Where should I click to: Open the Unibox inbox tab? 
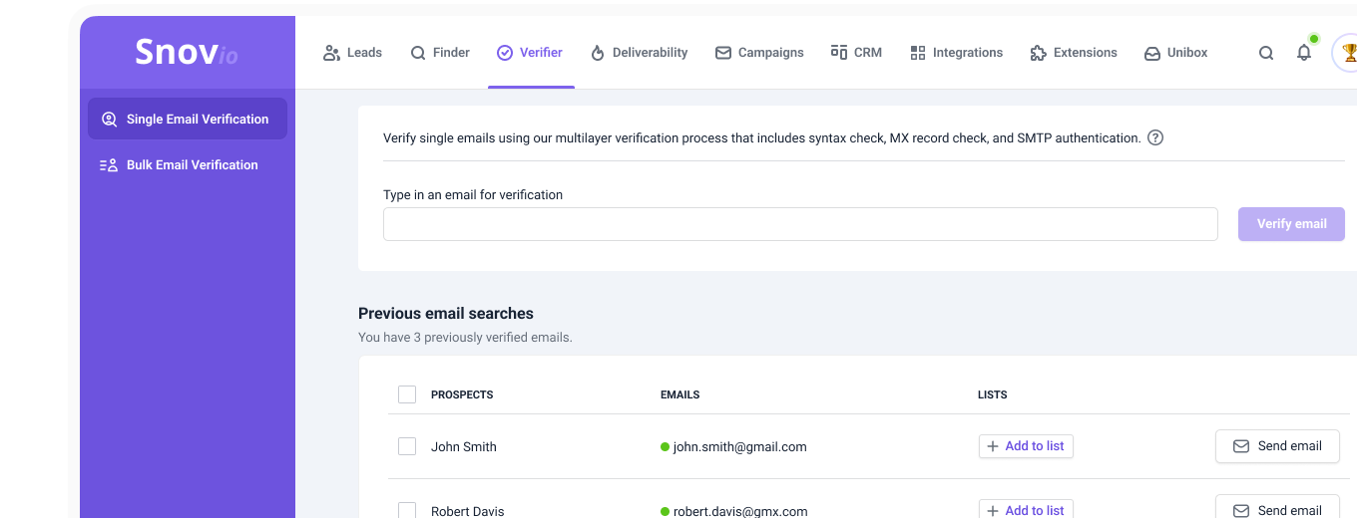1176,53
